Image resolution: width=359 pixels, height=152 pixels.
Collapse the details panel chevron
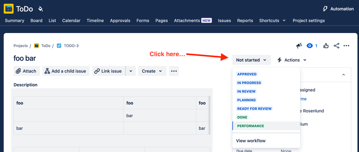click(344, 75)
